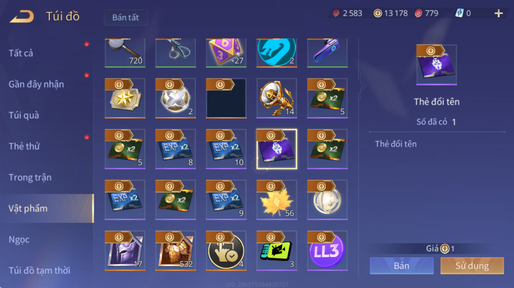Pick the golden megaphone item with 14

click(277, 98)
